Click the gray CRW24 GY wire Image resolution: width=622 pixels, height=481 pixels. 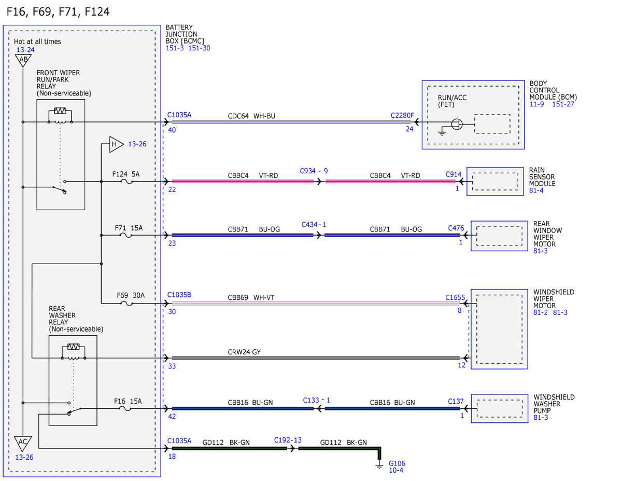[x=316, y=358]
